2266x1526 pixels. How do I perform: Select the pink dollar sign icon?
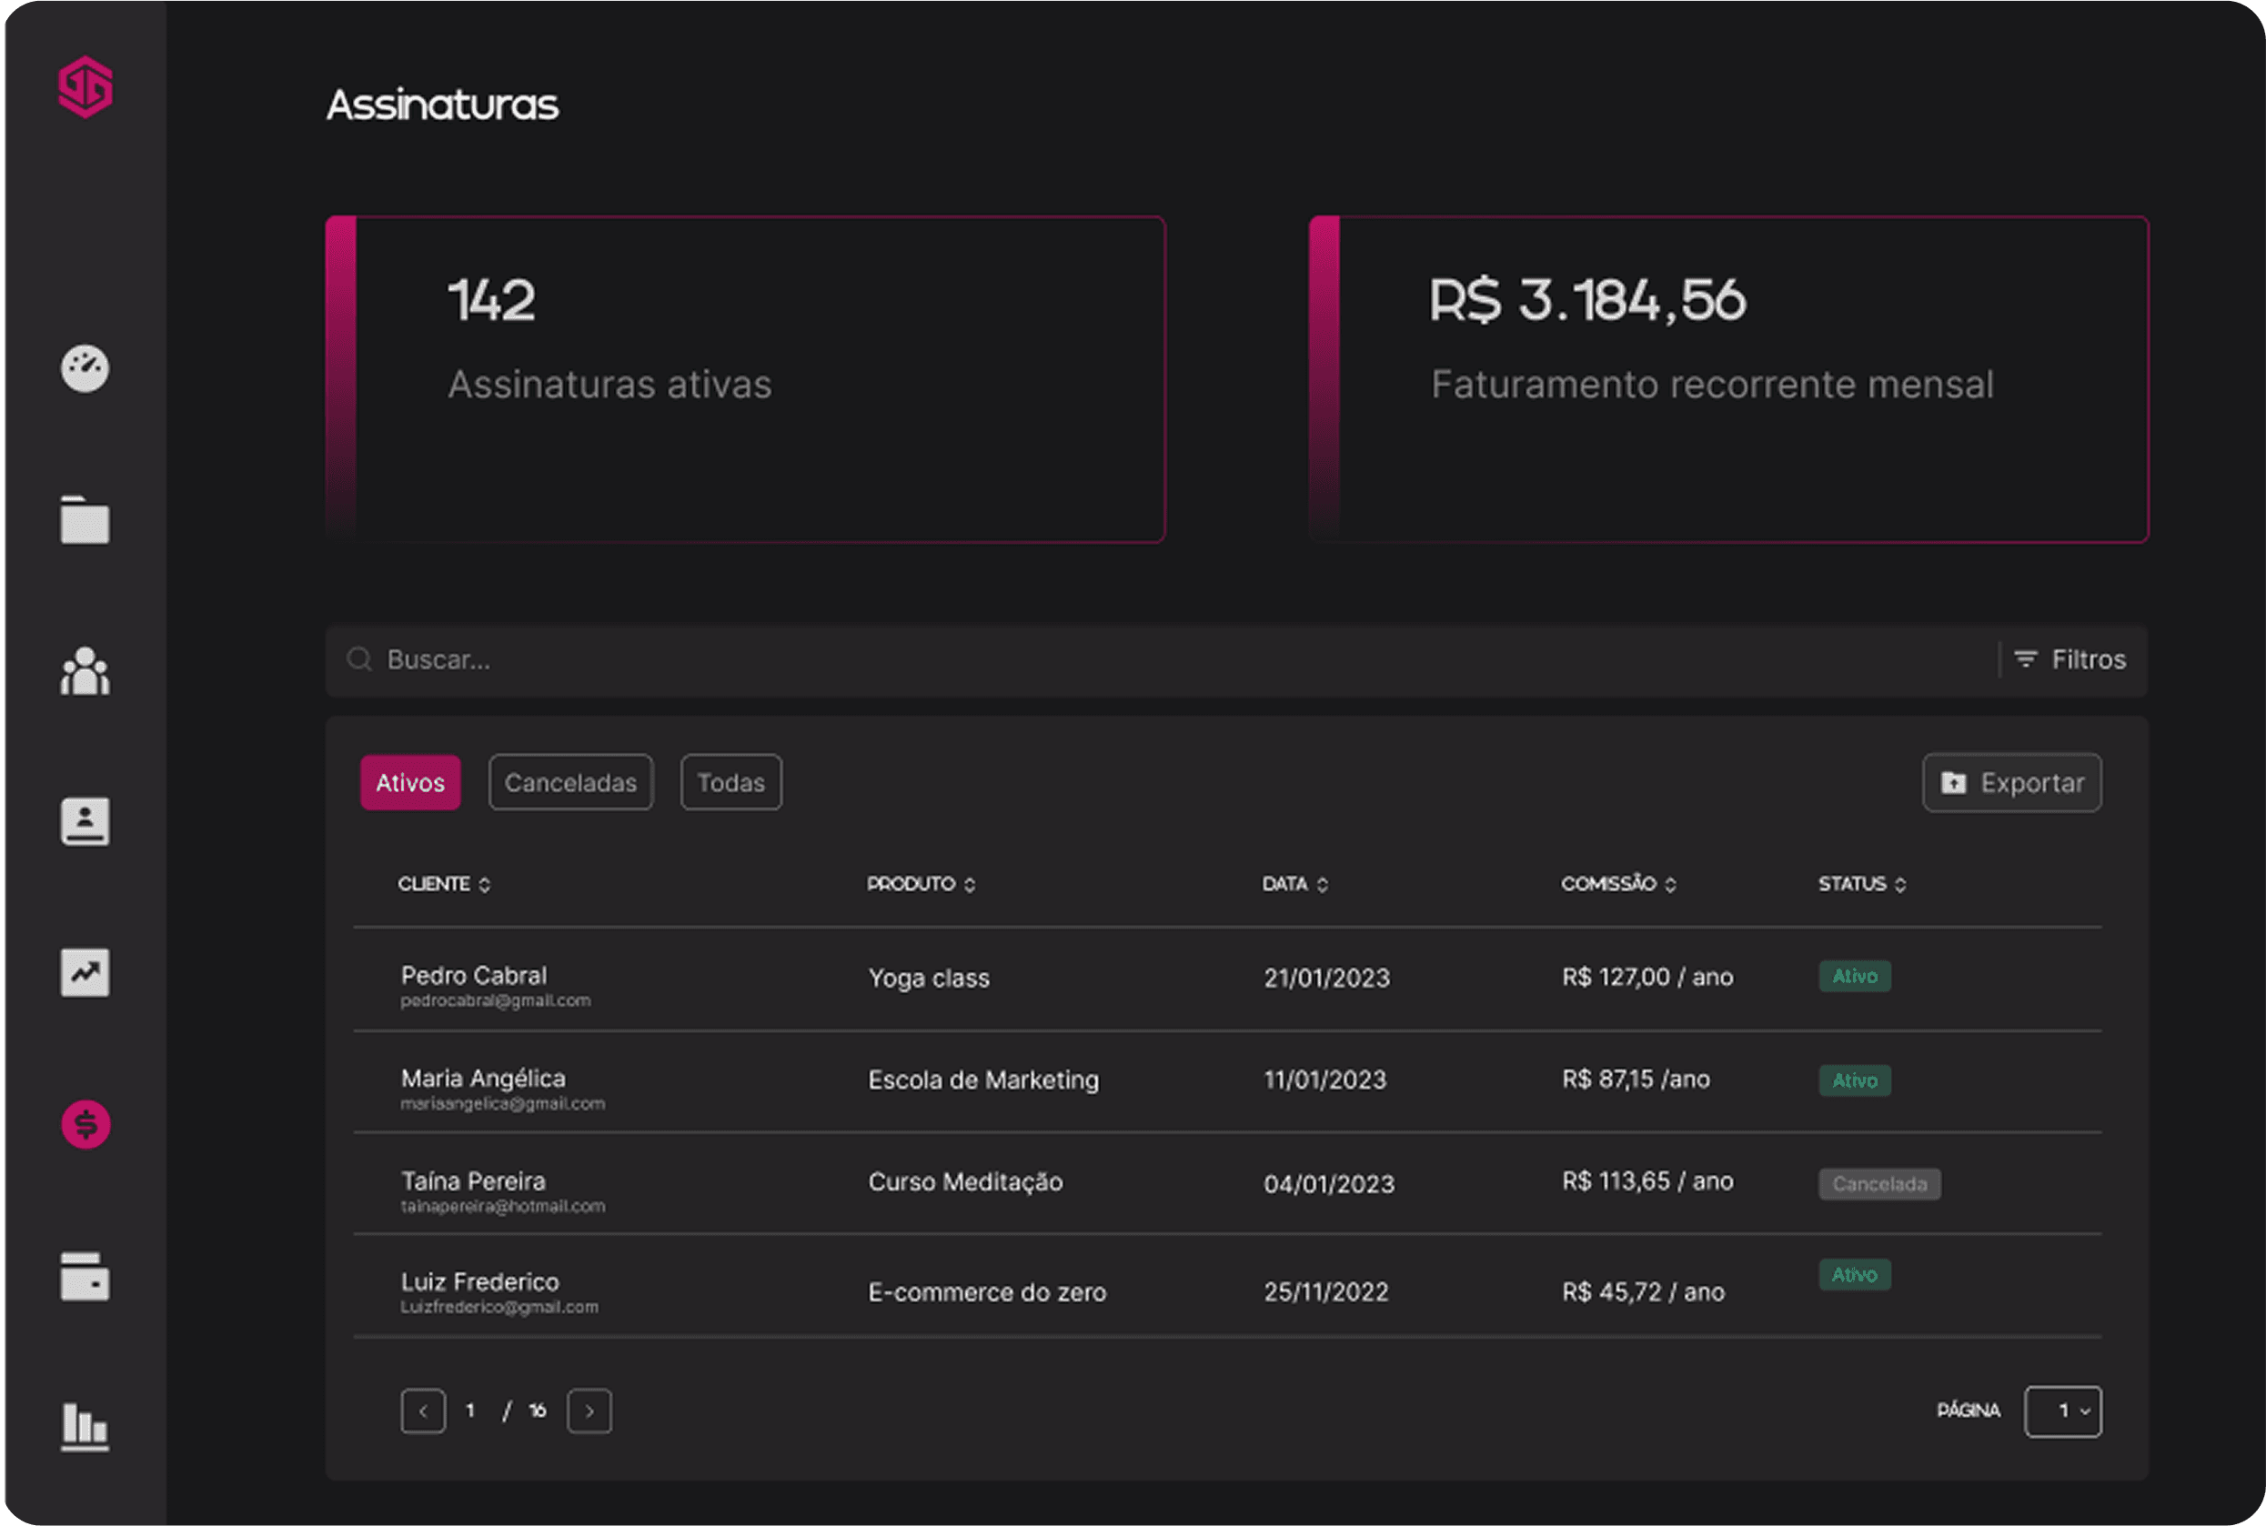86,1124
